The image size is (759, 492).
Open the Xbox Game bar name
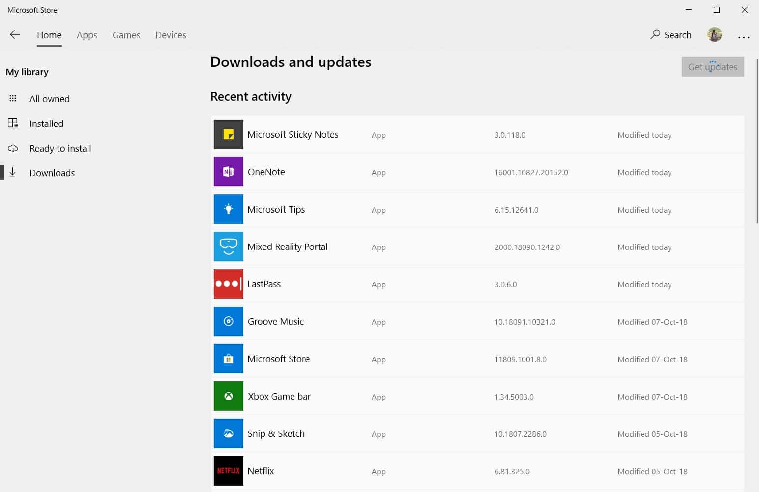[x=279, y=396]
